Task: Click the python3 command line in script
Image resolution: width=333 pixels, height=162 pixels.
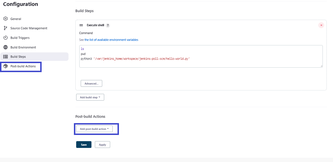Action: 135,59
